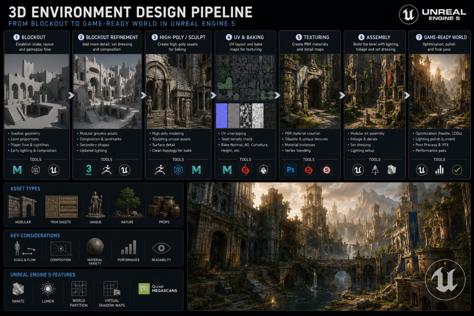Viewport: 474px width, 316px height.
Task: Click the Material Variety sphere icon
Action: [x=95, y=247]
